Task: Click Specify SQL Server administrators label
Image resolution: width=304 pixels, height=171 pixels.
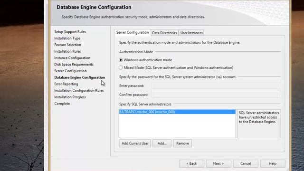Action: point(145,104)
